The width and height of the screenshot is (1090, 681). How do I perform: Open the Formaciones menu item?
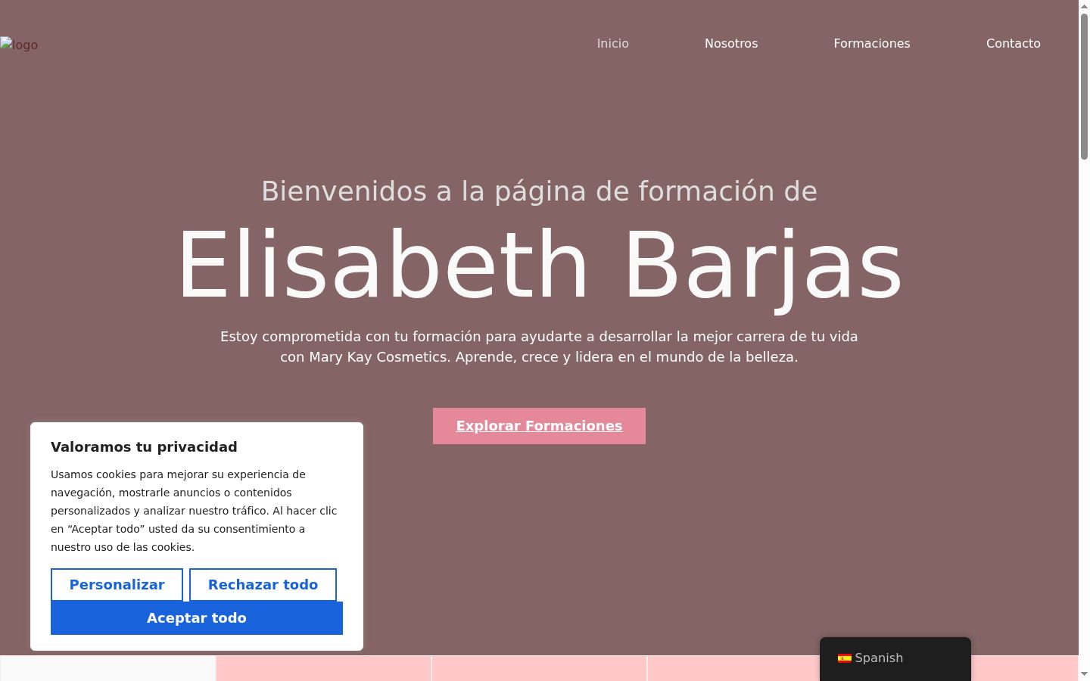click(872, 44)
